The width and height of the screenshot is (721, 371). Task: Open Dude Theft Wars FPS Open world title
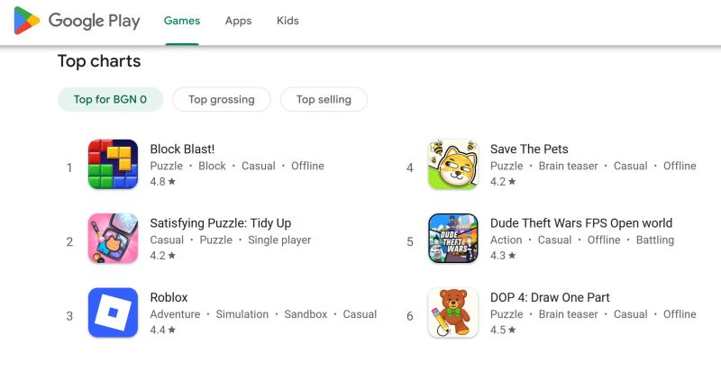pyautogui.click(x=581, y=223)
